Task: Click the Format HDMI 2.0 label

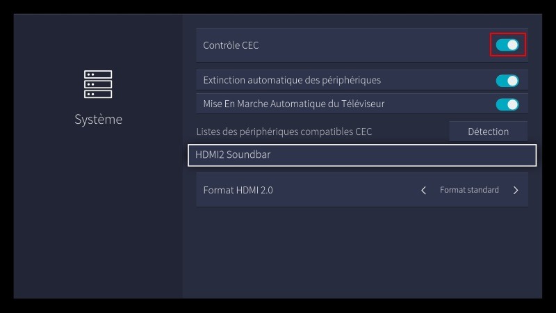Action: 238,190
